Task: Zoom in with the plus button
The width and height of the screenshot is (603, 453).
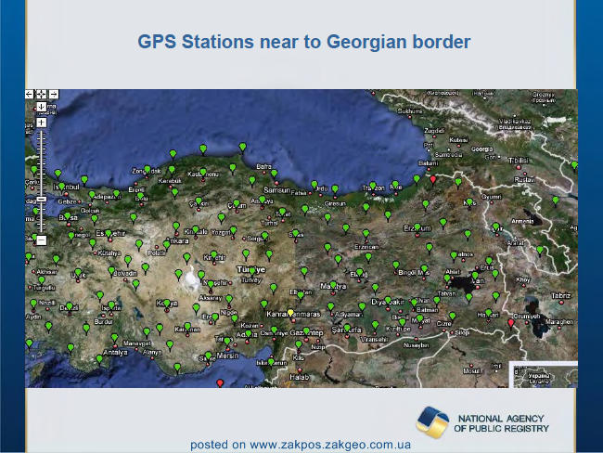Action: point(41,123)
